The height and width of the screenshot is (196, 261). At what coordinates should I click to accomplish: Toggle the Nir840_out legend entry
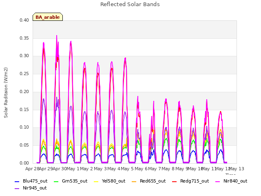(x=231, y=181)
